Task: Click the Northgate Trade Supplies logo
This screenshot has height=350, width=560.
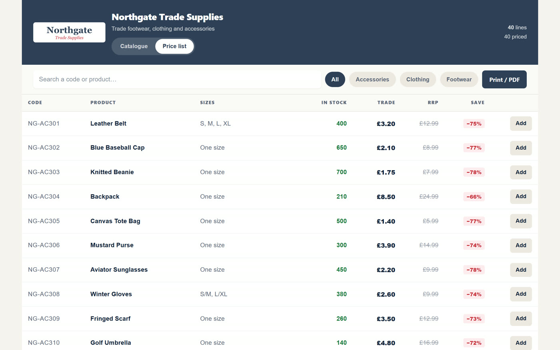Action: point(69,32)
